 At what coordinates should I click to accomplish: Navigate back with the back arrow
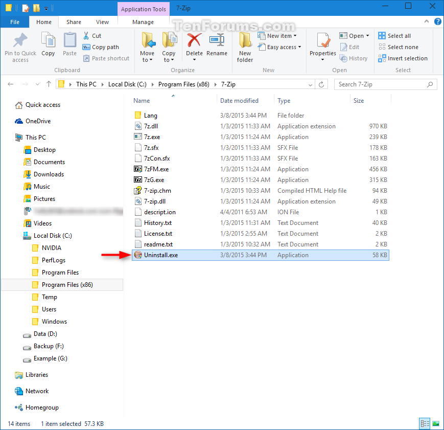coord(11,84)
